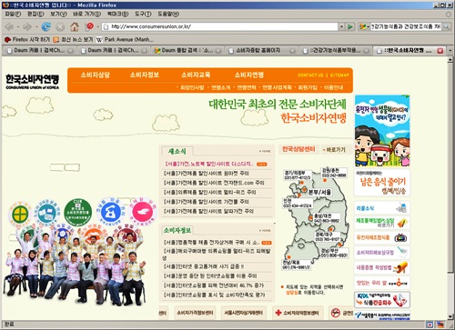The image size is (455, 330).
Task: Open the GMO cartoon banner image
Action: tap(382, 131)
